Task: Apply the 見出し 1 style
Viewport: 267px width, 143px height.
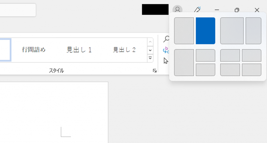Action: click(x=79, y=50)
